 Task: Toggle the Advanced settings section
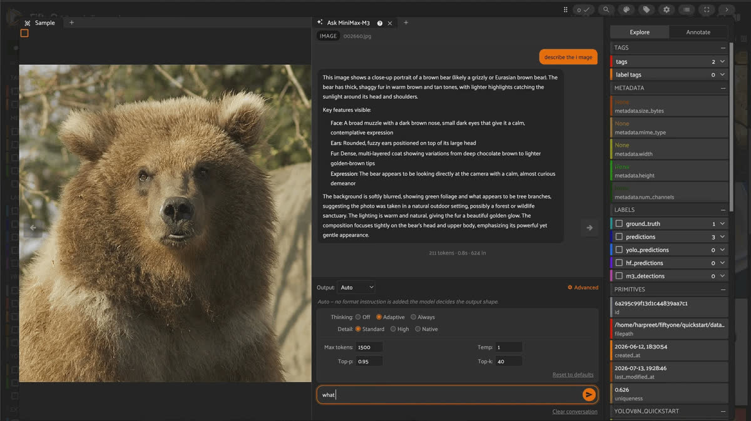point(583,288)
